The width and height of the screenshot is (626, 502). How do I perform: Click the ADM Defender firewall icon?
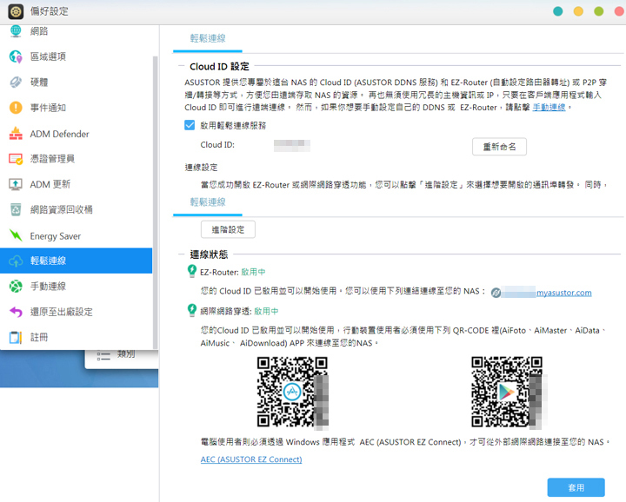pyautogui.click(x=16, y=134)
